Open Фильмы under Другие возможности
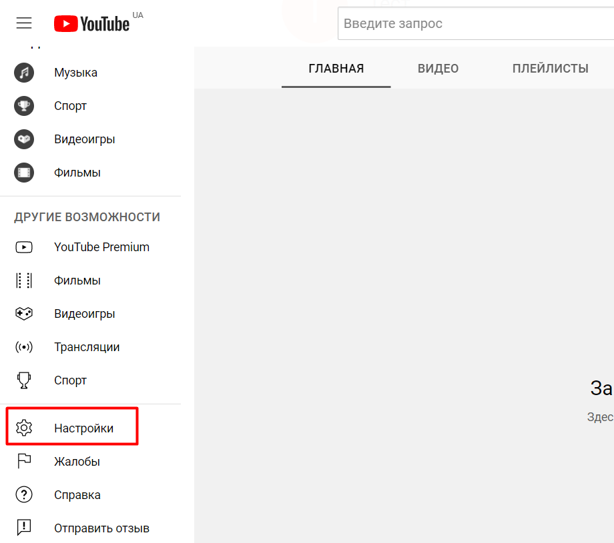The height and width of the screenshot is (543, 614). pyautogui.click(x=77, y=280)
